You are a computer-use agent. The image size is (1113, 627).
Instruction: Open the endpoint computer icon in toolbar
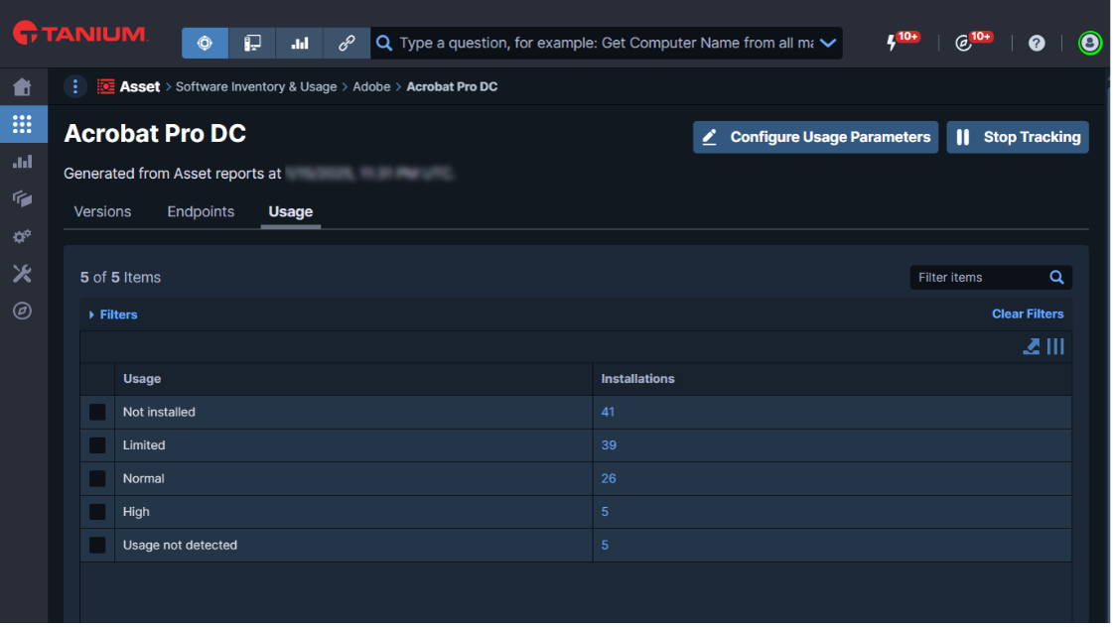252,44
